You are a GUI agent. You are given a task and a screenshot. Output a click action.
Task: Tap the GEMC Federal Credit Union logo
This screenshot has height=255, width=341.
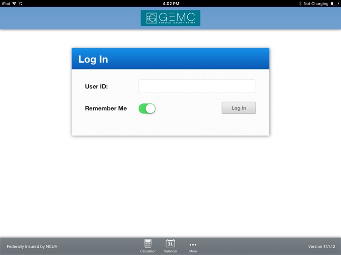170,18
